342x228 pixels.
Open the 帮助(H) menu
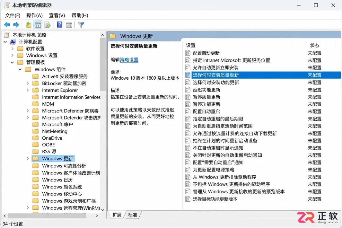click(80, 15)
